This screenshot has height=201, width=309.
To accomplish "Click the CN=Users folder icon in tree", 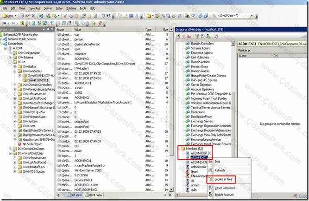I will (20, 126).
